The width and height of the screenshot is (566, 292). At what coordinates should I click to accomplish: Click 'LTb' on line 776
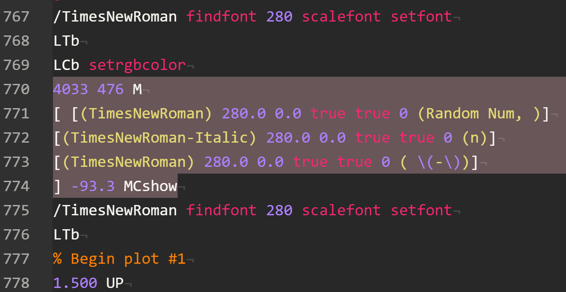(x=66, y=235)
